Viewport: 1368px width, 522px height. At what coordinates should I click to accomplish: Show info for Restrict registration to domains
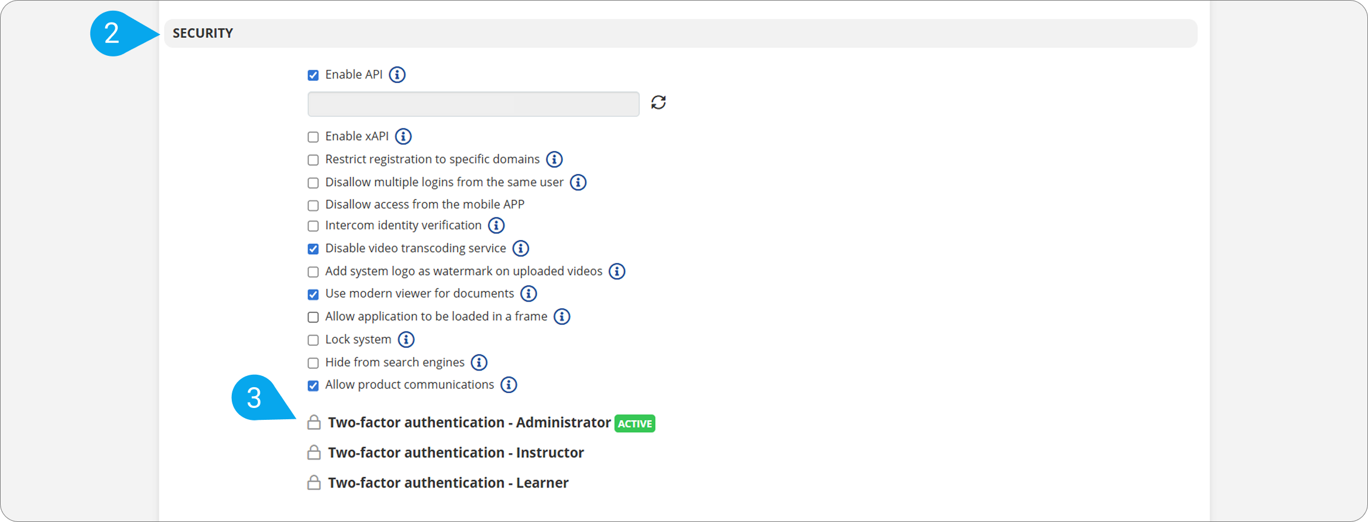(x=554, y=159)
